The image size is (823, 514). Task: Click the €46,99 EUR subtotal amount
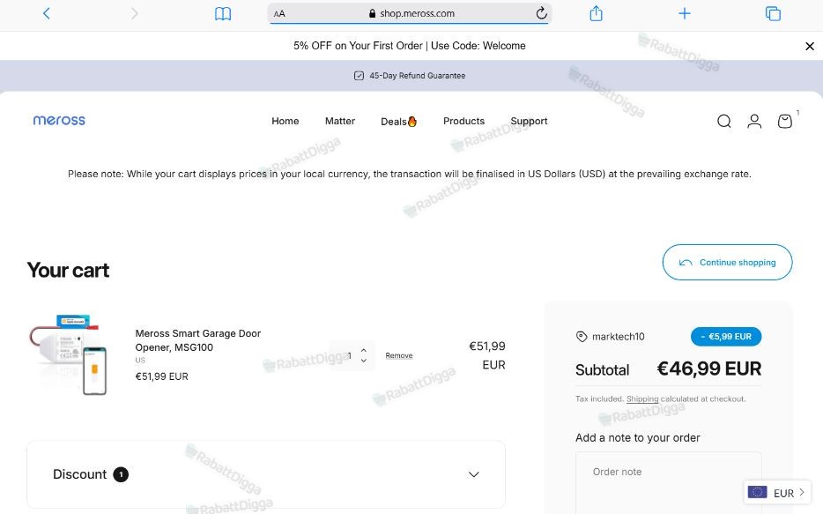pyautogui.click(x=709, y=369)
